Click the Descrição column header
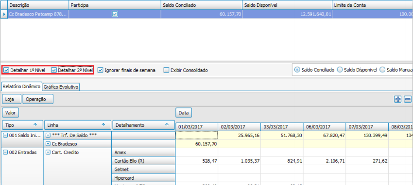The image size is (413, 185). [38, 5]
